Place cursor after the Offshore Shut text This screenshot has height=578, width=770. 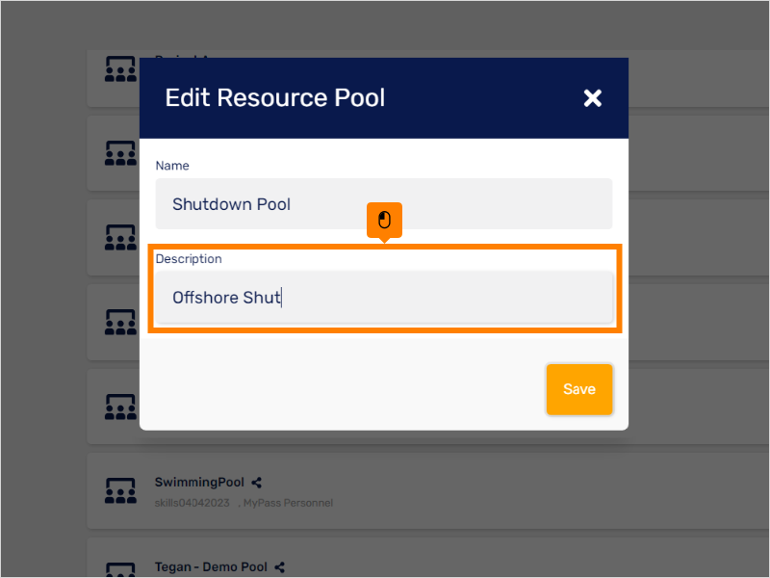283,298
